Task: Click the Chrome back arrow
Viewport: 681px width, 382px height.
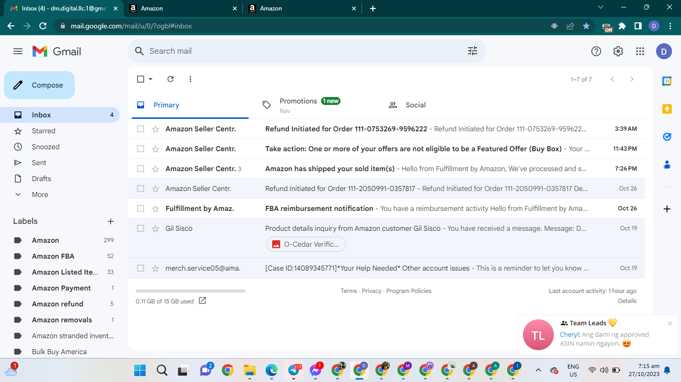Action: click(x=11, y=26)
